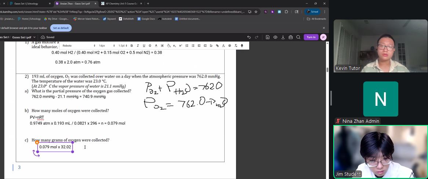Click the text box containing 0.079 mol x 32.02
This screenshot has width=428, height=179.
point(55,147)
